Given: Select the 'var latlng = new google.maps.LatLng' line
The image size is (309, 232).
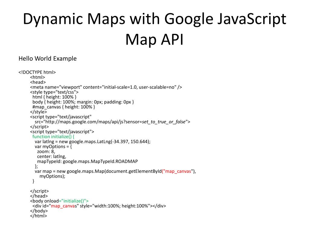Looking at the screenshot, I should pos(93,141).
